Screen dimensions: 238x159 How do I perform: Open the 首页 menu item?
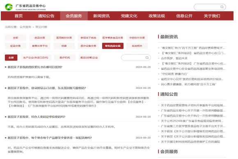coord(18,16)
